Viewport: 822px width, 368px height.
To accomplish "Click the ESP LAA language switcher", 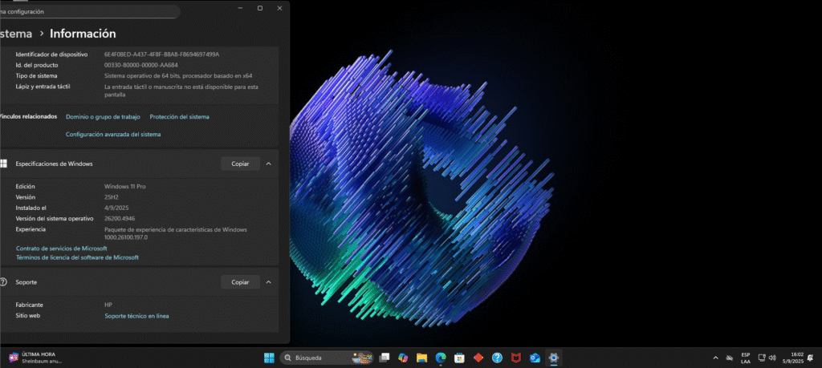I will pos(746,358).
